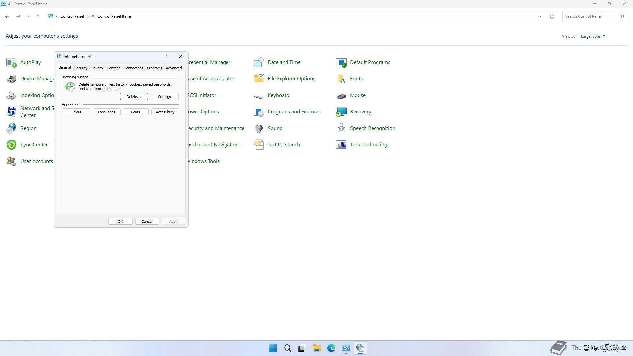Click the Task View taskbar icon
The height and width of the screenshot is (356, 633).
click(x=302, y=348)
